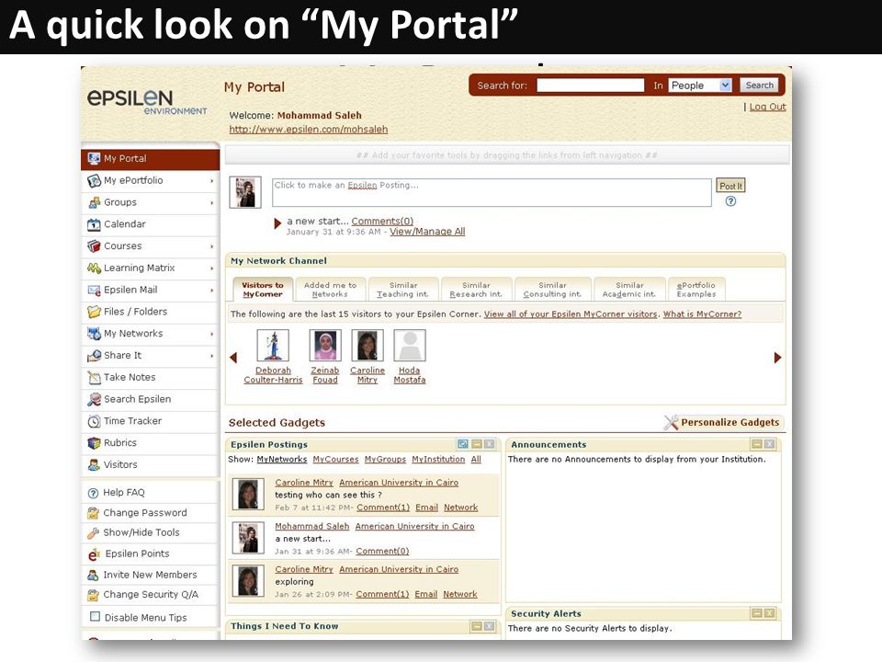
Task: Click the Search for text field
Action: pos(590,85)
